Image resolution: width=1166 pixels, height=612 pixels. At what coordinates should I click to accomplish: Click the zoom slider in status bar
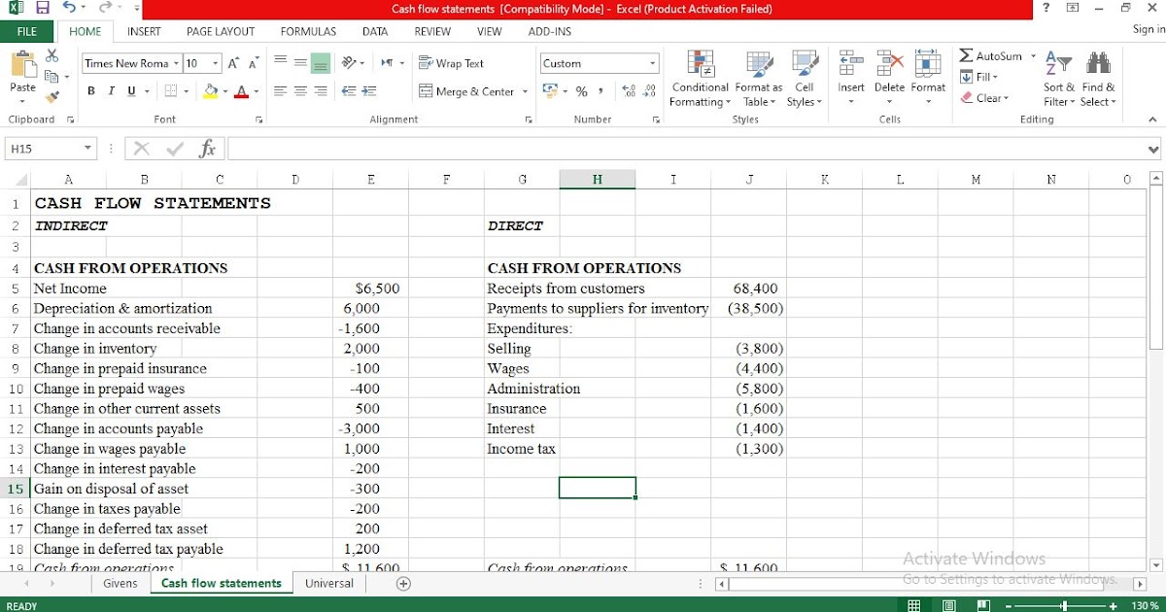click(1065, 605)
